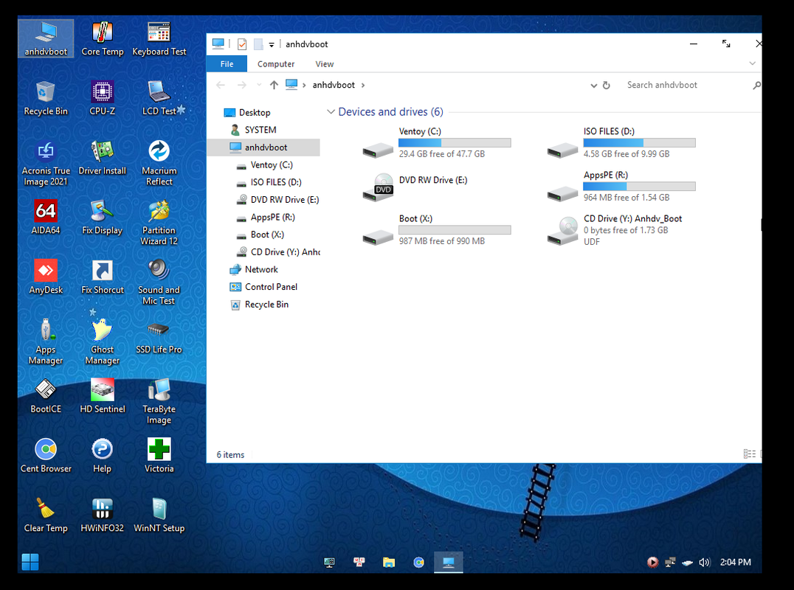This screenshot has width=794, height=590.
Task: Expand the breadcrumb arrow after anhdvboot
Action: click(363, 85)
